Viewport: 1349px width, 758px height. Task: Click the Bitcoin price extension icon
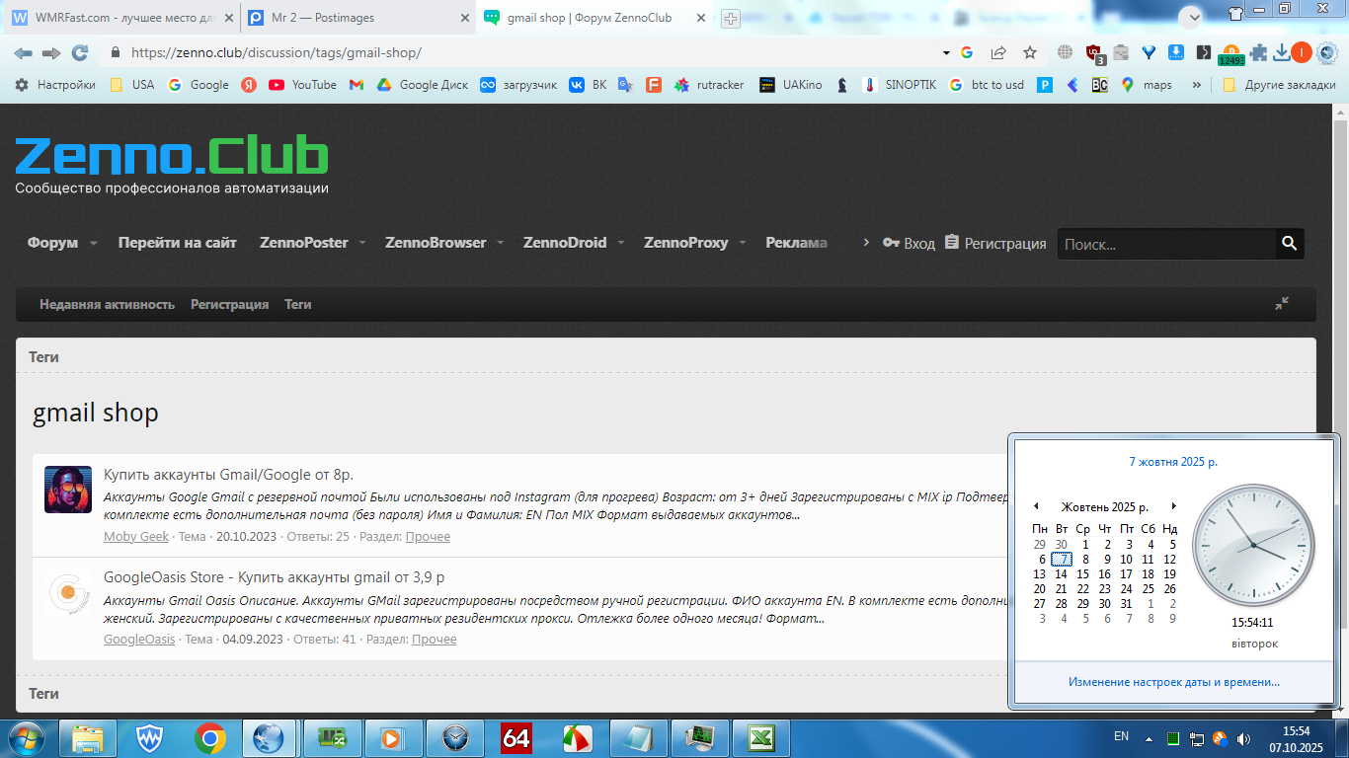[1231, 54]
